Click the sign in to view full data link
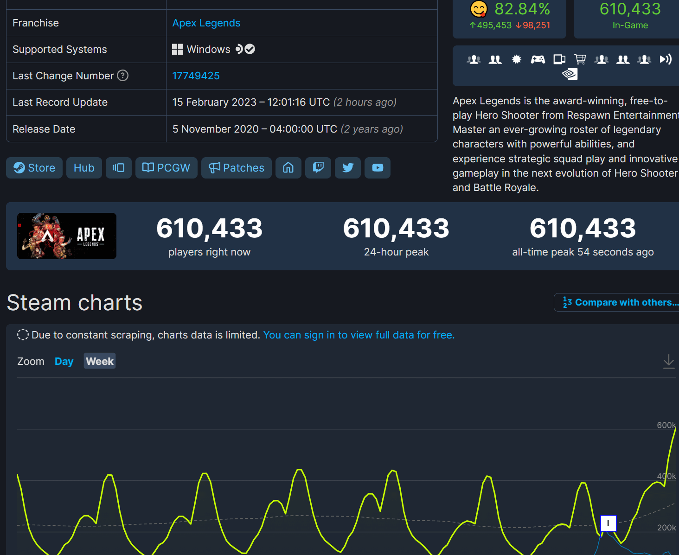Screen dimensions: 679x555 pyautogui.click(x=359, y=335)
